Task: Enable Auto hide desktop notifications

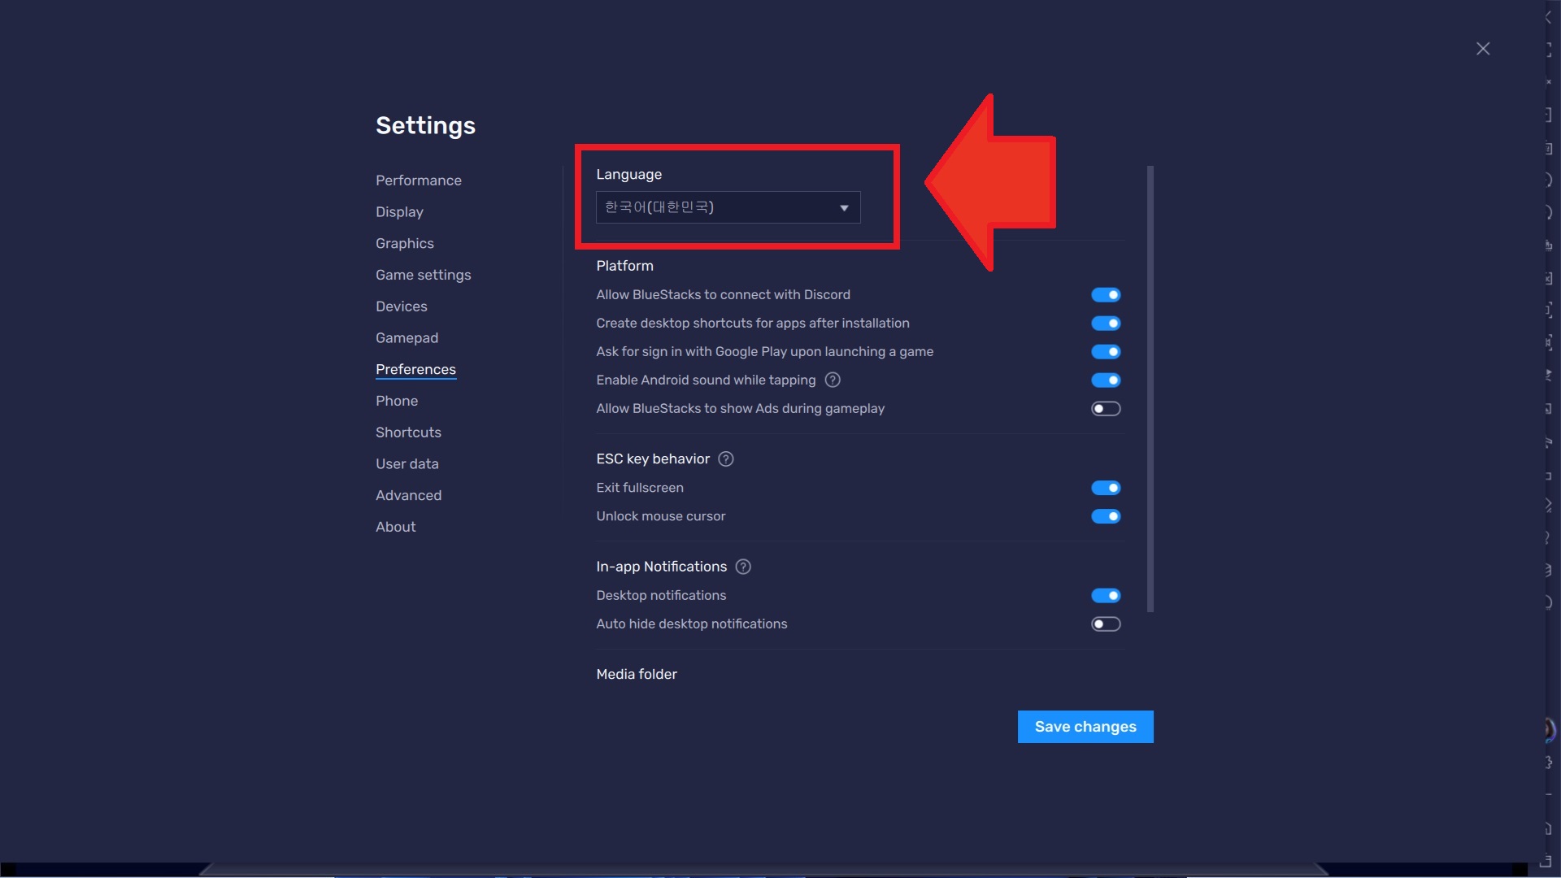Action: [1106, 624]
